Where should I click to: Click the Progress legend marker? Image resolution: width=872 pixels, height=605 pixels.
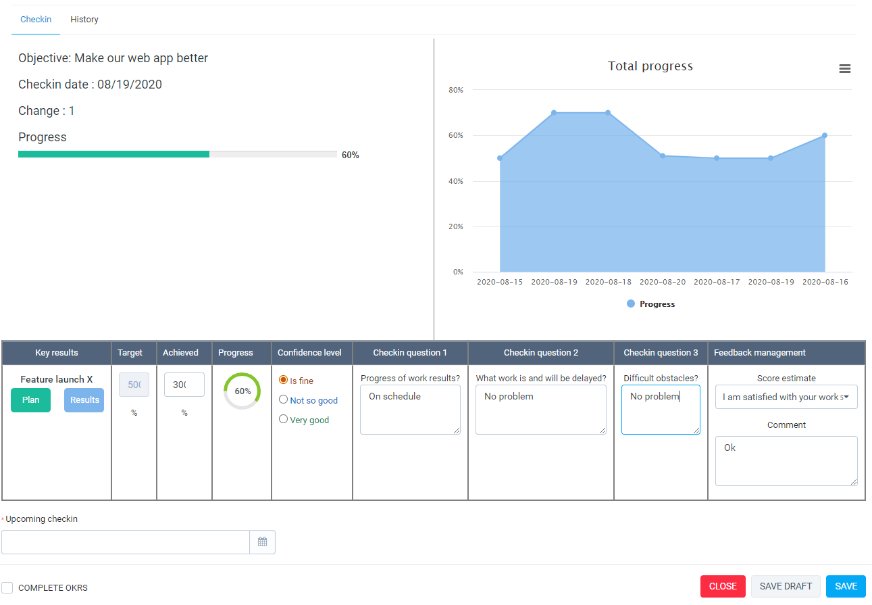(631, 304)
